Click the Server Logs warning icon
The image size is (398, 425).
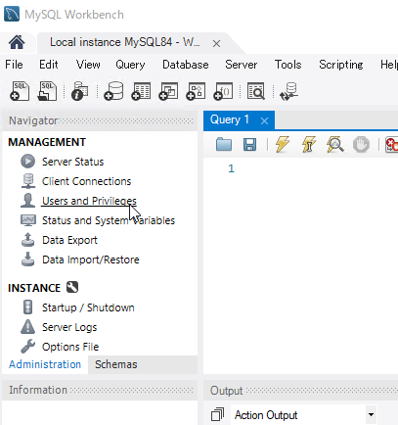[x=28, y=327]
